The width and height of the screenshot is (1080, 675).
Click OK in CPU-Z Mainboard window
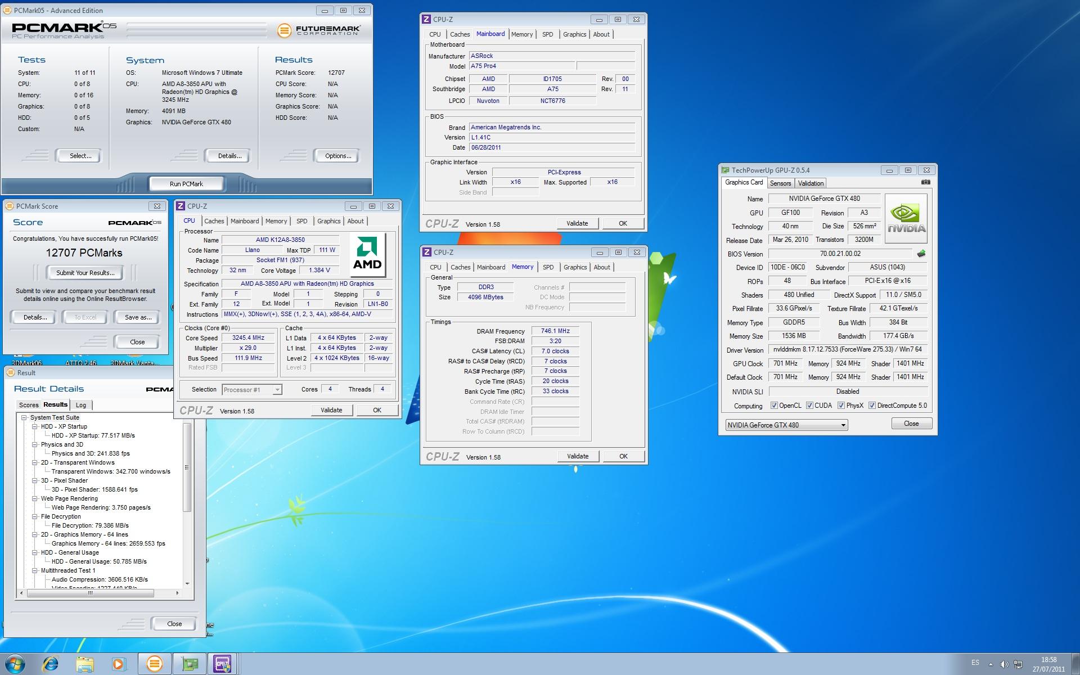pyautogui.click(x=623, y=223)
